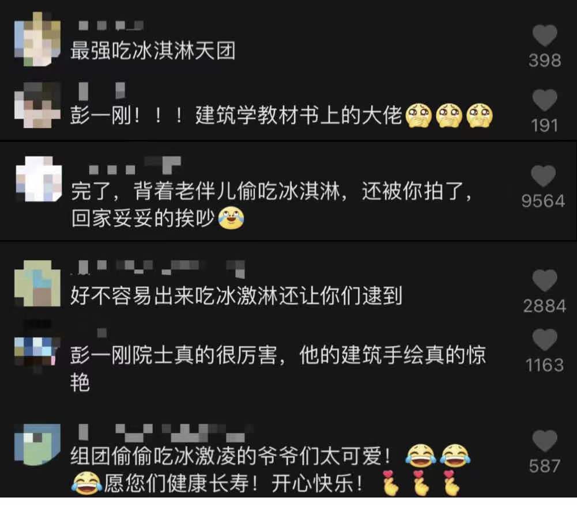The image size is (577, 505).
Task: Tap heart on comment with 191 likes
Action: point(545,100)
